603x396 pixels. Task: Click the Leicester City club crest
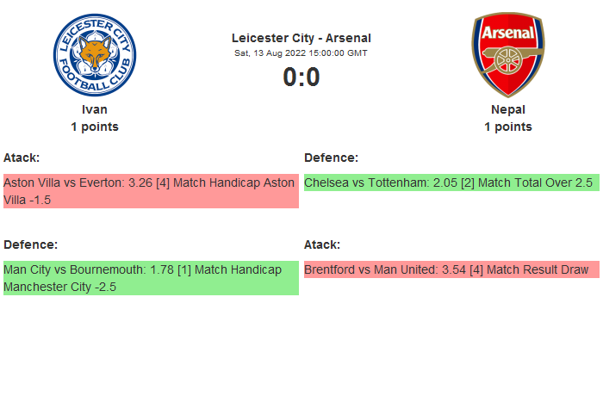pos(95,54)
